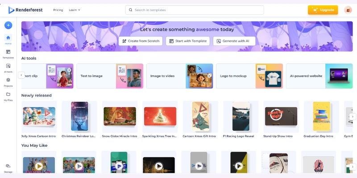Open F1 Racing Logo Reveal template
This screenshot has width=357, height=178.
tap(241, 117)
